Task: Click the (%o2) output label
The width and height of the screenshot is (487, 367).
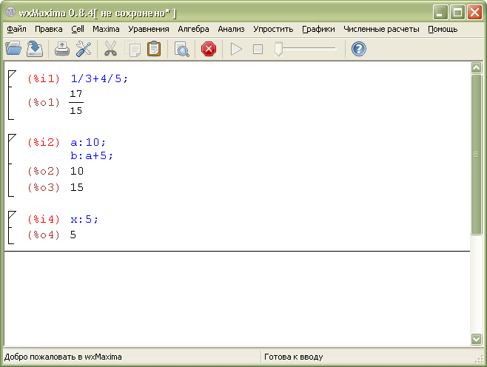Action: (x=44, y=171)
